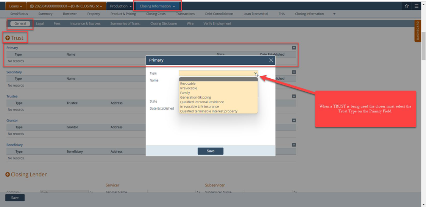The image size is (426, 207).
Task: Add a Grantor using the plus icon
Action: point(294,120)
